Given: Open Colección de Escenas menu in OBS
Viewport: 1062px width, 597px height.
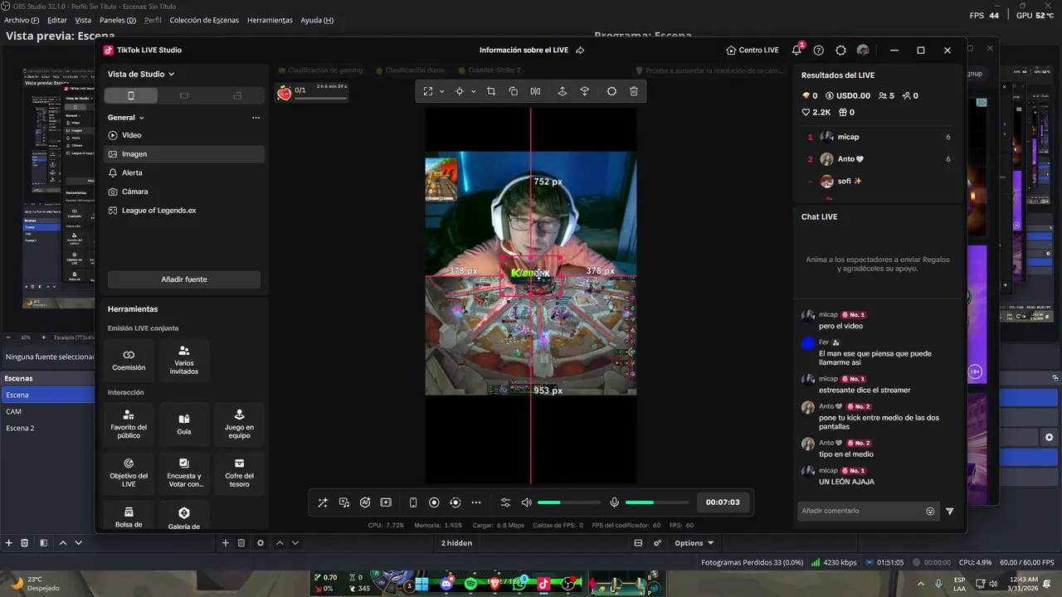Looking at the screenshot, I should click(204, 20).
